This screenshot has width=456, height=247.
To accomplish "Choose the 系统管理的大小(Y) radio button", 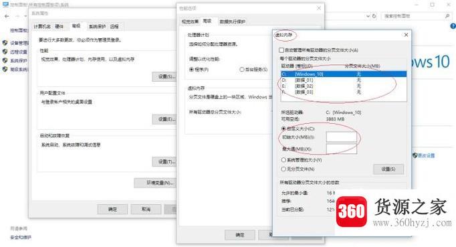I will [x=283, y=160].
